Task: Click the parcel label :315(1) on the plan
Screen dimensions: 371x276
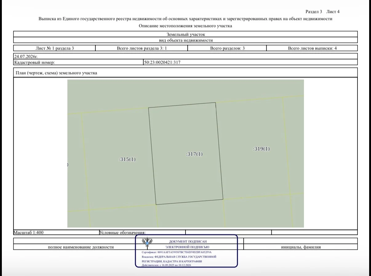Action: 127,159
